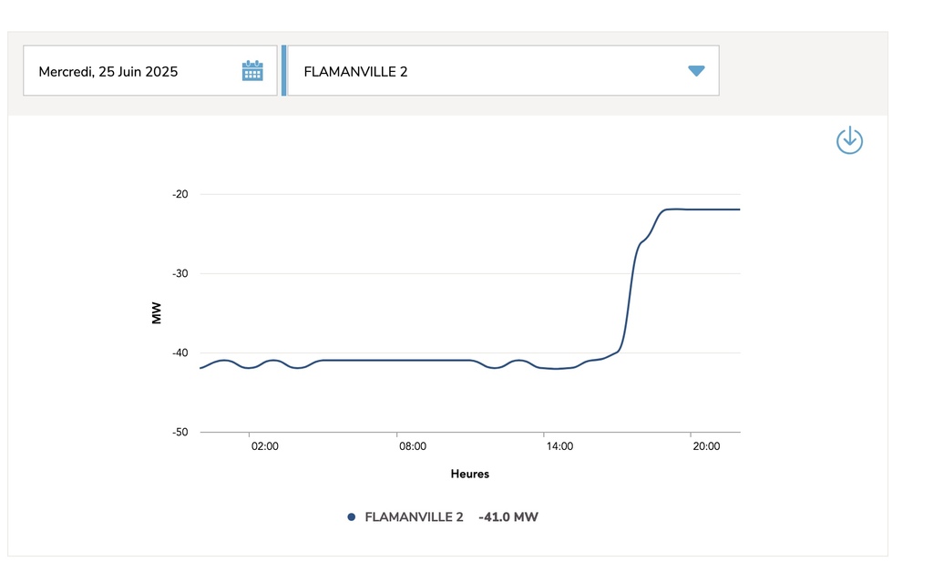Click the MW vertical axis title

pyautogui.click(x=156, y=312)
